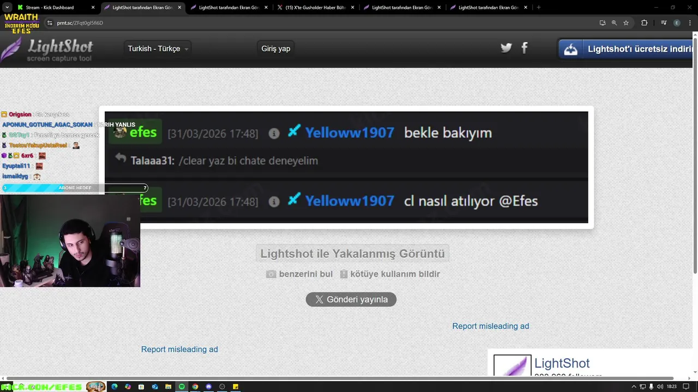Click the LightShot feather logo
Image resolution: width=698 pixels, height=392 pixels.
tap(11, 50)
